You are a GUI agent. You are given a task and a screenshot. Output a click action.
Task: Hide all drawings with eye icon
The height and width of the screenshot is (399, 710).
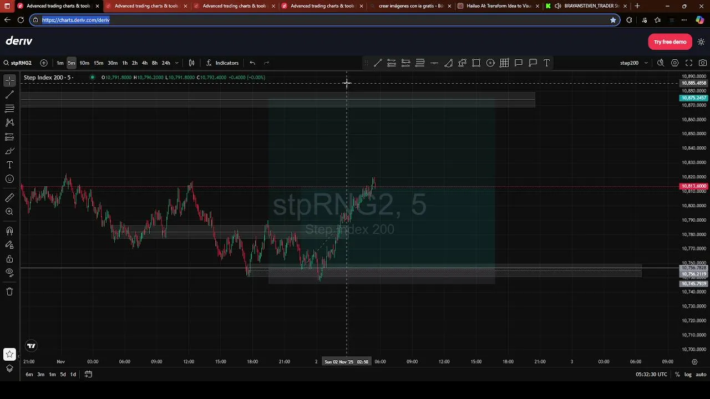9,273
